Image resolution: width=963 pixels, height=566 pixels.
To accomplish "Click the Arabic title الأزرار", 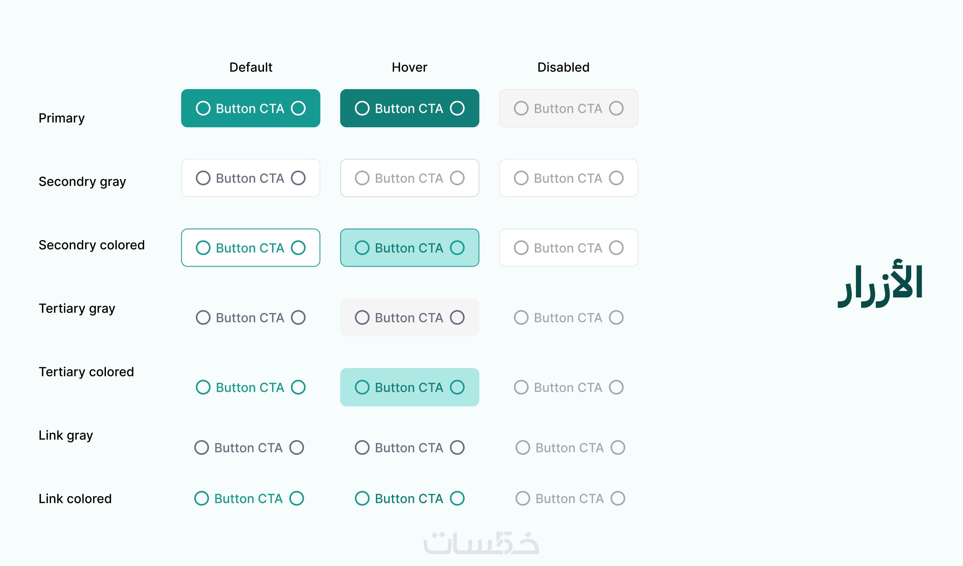I will point(880,284).
